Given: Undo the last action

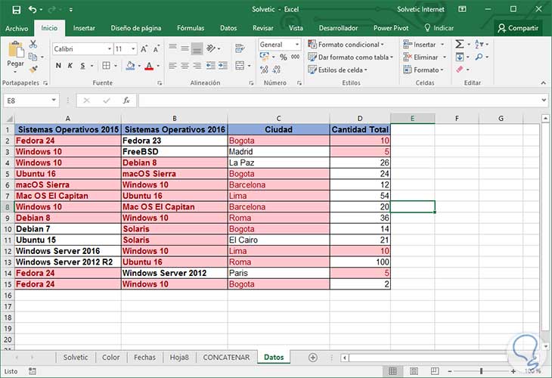Looking at the screenshot, I should tap(33, 10).
